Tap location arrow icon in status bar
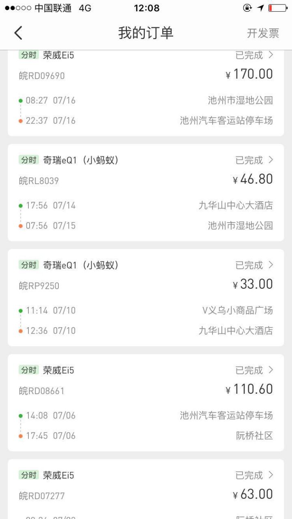 click(x=260, y=8)
